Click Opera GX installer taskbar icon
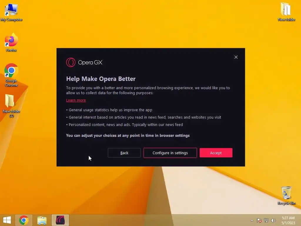Image resolution: width=301 pixels, height=226 pixels. click(x=60, y=220)
